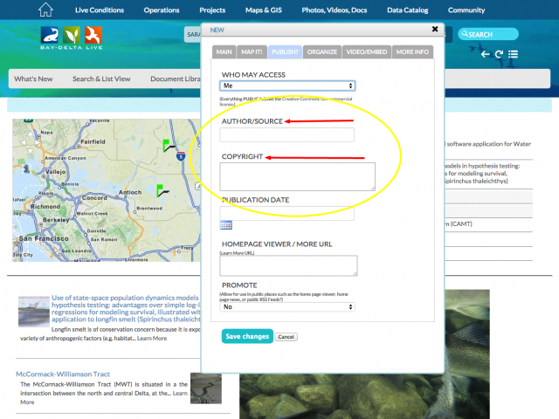Screen dimensions: 559x419
Task: Click the upper green flag map marker
Action: pos(166,143)
